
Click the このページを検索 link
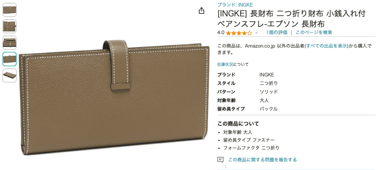click(x=314, y=33)
